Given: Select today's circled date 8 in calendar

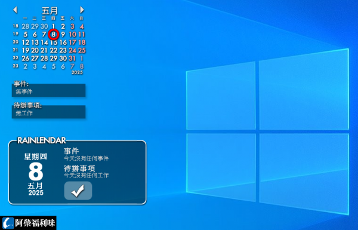Looking at the screenshot, I should click(x=54, y=35).
